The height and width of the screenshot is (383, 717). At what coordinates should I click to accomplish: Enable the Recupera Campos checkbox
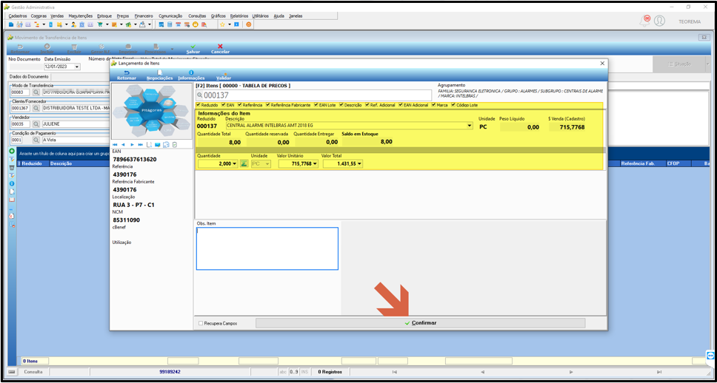201,323
